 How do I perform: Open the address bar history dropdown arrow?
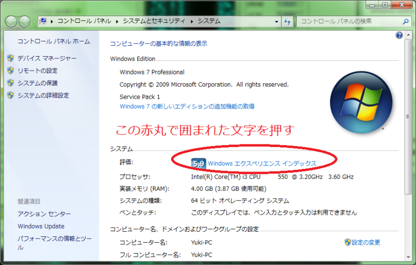(x=276, y=21)
